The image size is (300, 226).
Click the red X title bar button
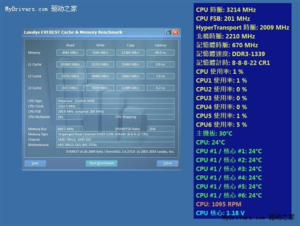176,32
